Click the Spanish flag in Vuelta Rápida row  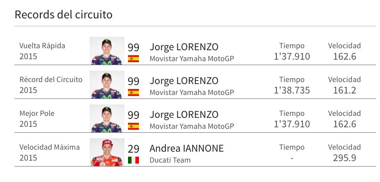point(133,59)
